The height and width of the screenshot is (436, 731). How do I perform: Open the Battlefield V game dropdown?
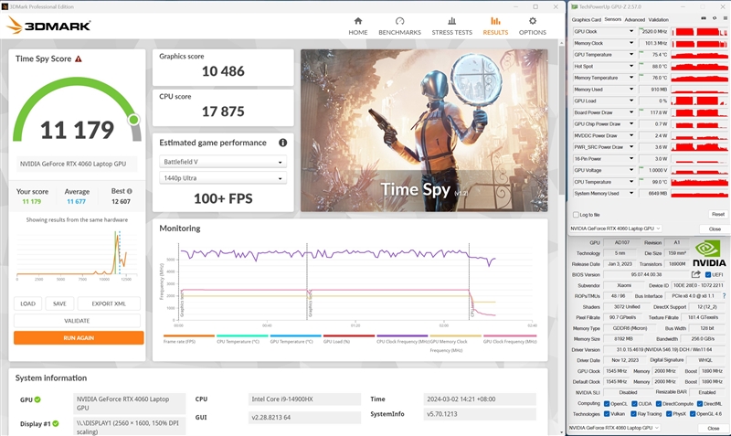click(223, 162)
